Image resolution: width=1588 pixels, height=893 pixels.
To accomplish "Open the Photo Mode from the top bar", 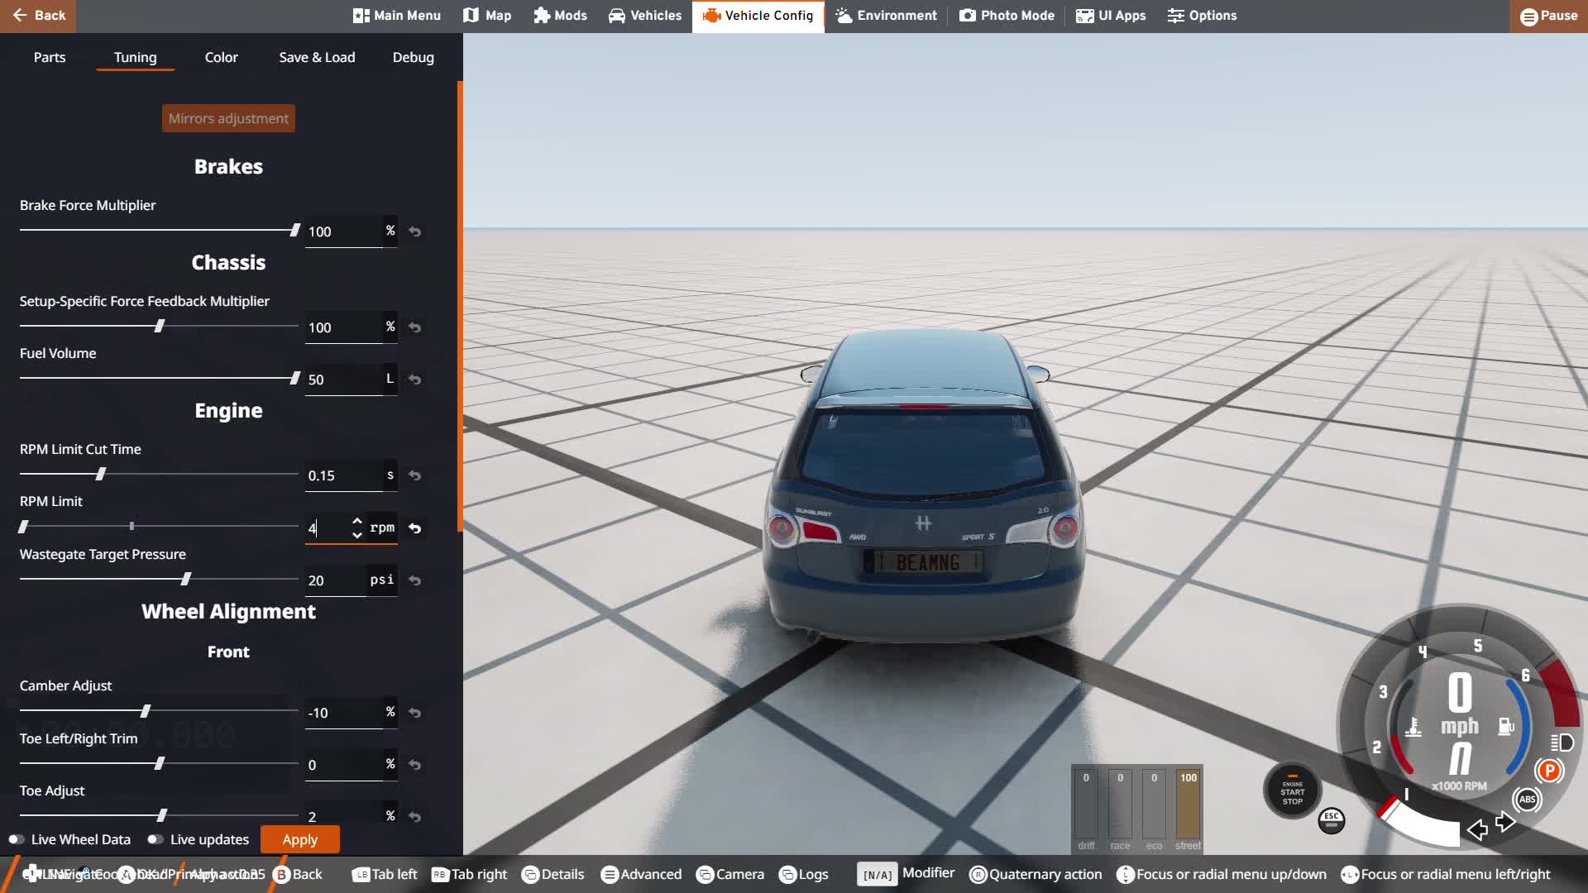I will 1006,15.
